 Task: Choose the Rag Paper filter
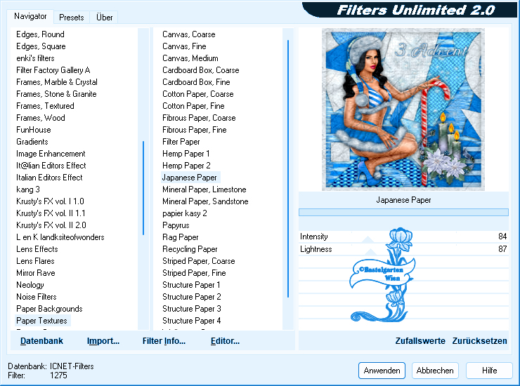coord(181,237)
